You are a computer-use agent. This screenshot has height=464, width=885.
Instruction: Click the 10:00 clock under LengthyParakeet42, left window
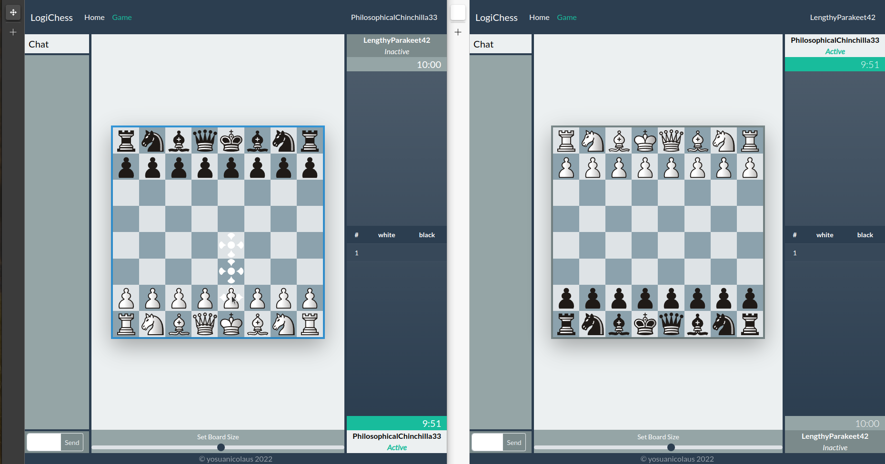click(x=397, y=65)
